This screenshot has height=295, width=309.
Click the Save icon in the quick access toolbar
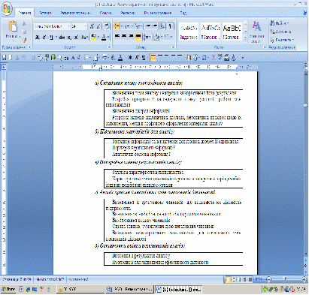tap(4, 58)
